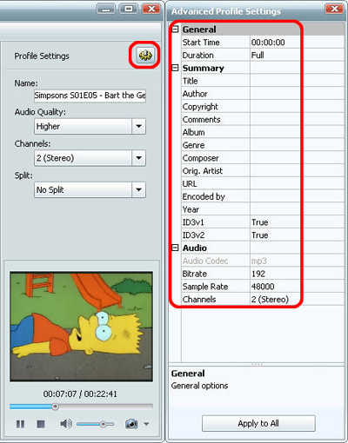Click the Copyright property row
This screenshot has width=348, height=443.
pyautogui.click(x=263, y=107)
